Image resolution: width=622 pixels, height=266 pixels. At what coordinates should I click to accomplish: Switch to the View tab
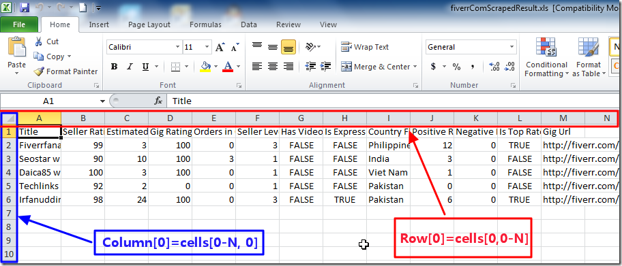328,24
